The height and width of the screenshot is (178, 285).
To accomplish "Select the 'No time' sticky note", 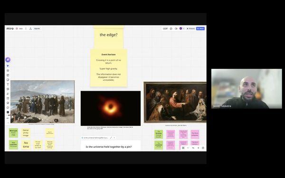I will point(26,145).
